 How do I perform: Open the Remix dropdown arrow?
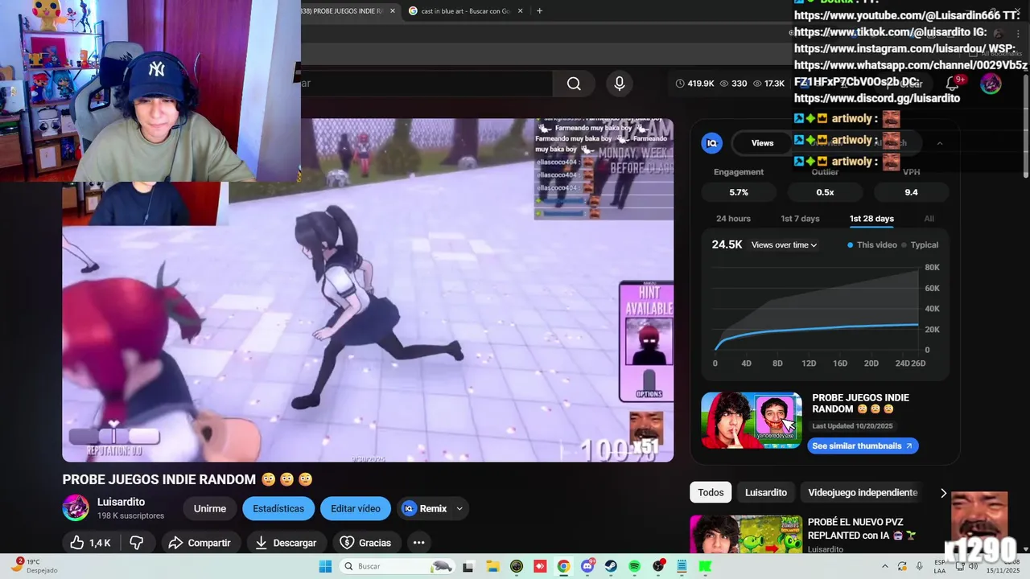coord(459,508)
